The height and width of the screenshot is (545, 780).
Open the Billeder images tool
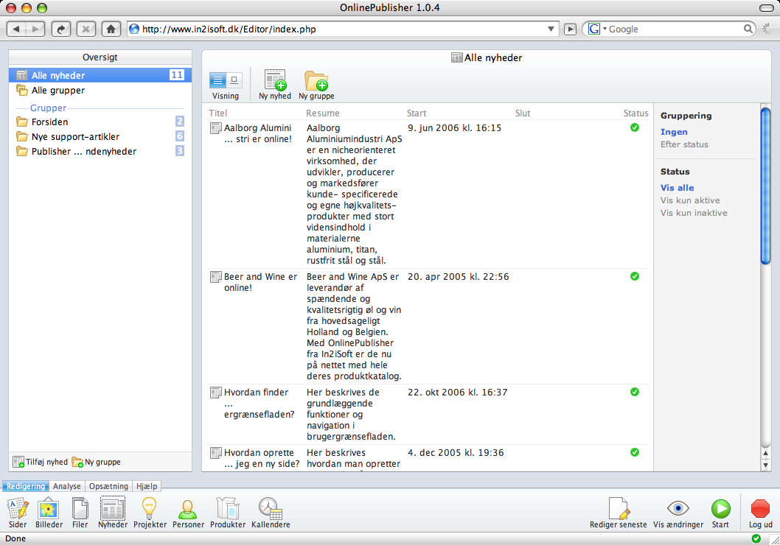[49, 510]
